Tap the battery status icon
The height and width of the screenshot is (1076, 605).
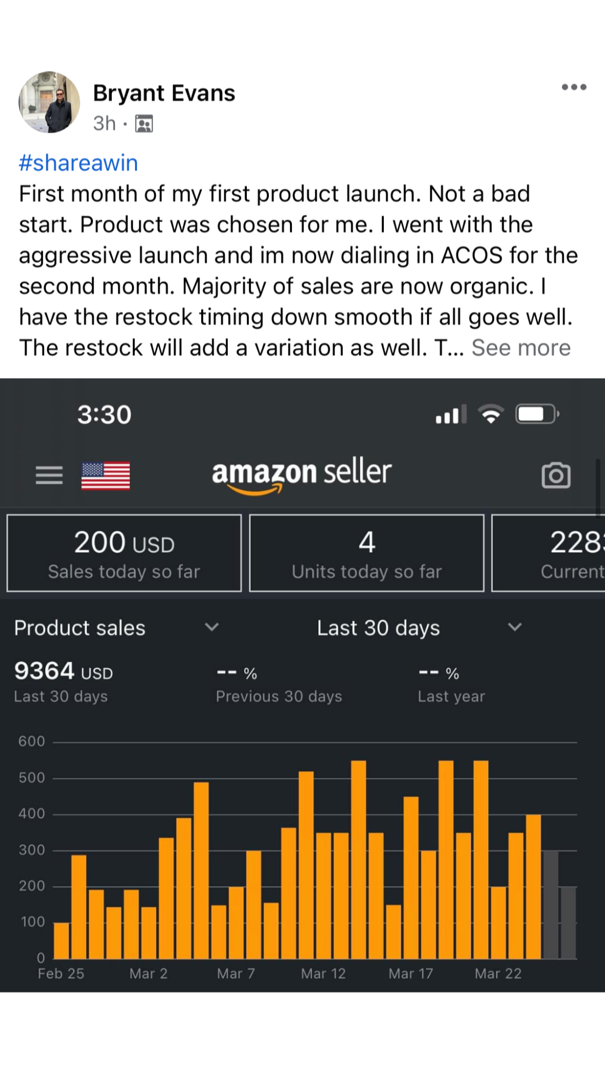(x=537, y=414)
